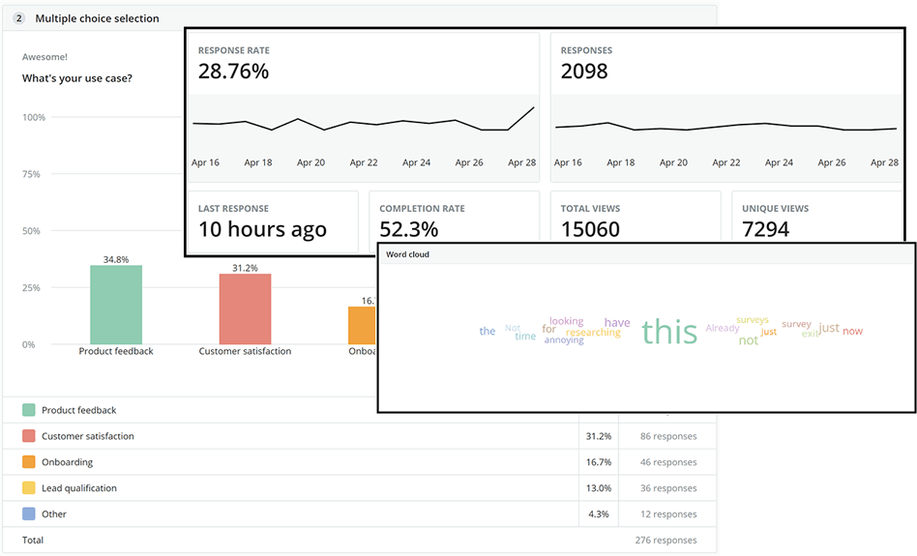Viewport: 917px width, 556px height.
Task: Click the step 2 number badge
Action: tap(18, 18)
